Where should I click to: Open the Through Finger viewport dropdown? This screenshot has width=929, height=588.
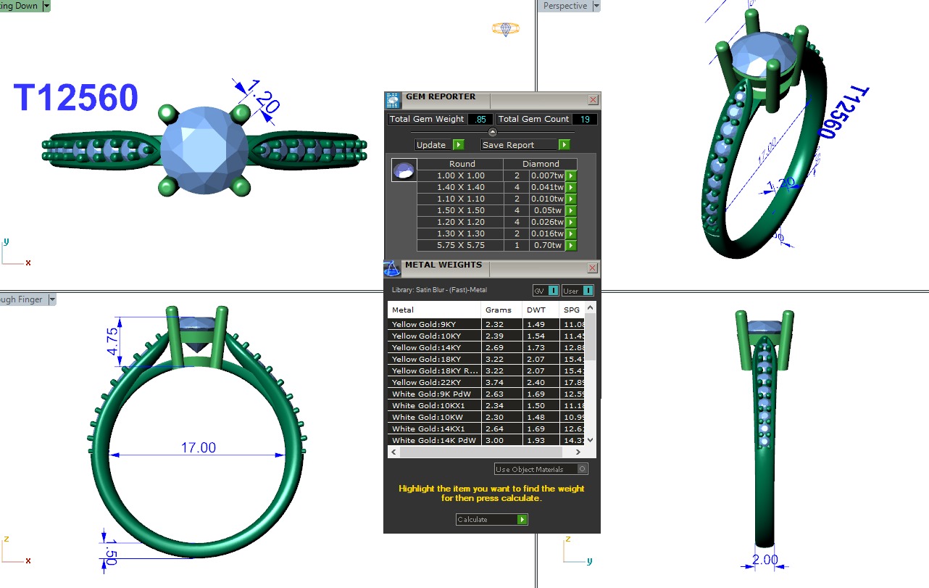click(50, 299)
